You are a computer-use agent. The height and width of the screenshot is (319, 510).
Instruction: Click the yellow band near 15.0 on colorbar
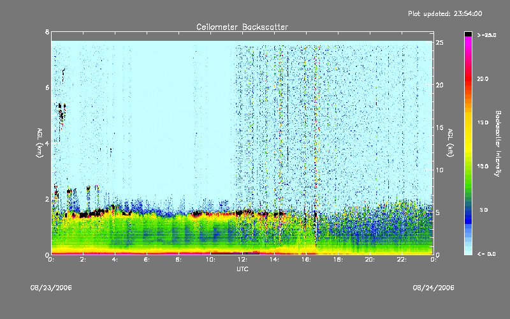click(x=468, y=123)
